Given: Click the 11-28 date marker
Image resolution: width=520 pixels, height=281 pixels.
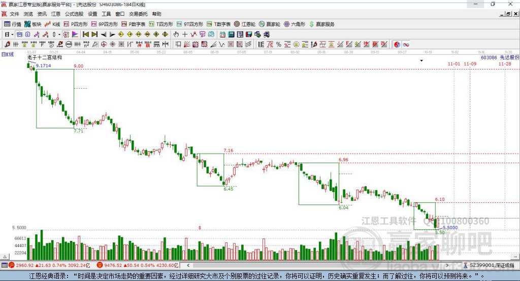Looking at the screenshot, I should coord(505,63).
